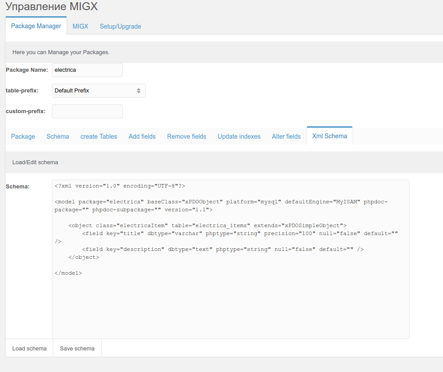443x372 pixels.
Task: Click the custom-prefix input field
Action: point(87,111)
